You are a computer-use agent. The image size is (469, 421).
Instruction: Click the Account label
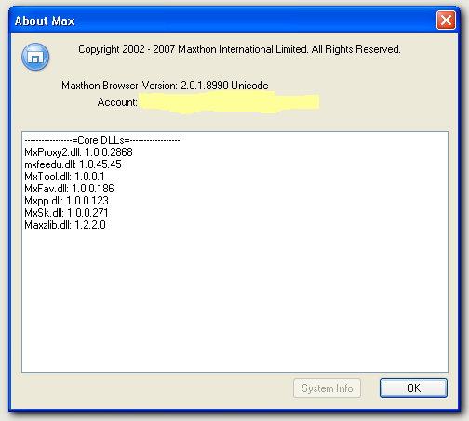point(117,102)
